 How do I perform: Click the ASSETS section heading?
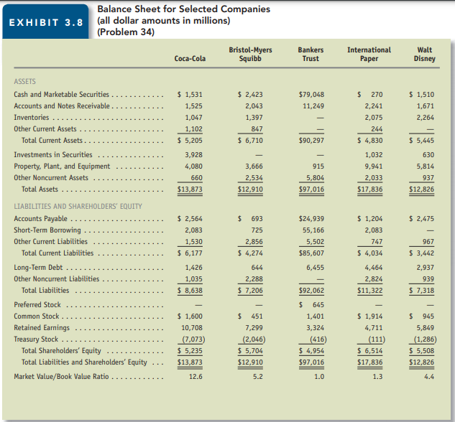[24, 81]
